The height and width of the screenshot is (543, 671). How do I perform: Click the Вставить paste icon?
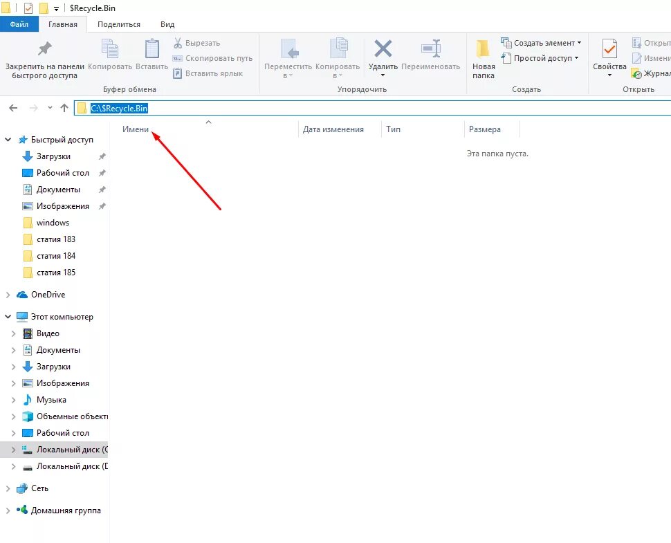[152, 48]
